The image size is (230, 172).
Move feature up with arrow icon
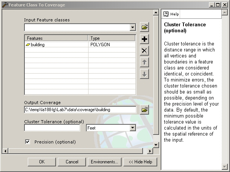tap(144, 62)
